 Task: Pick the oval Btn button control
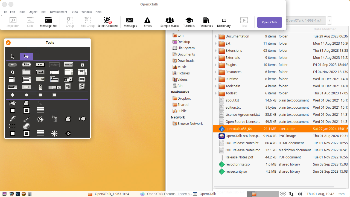(x=12, y=65)
